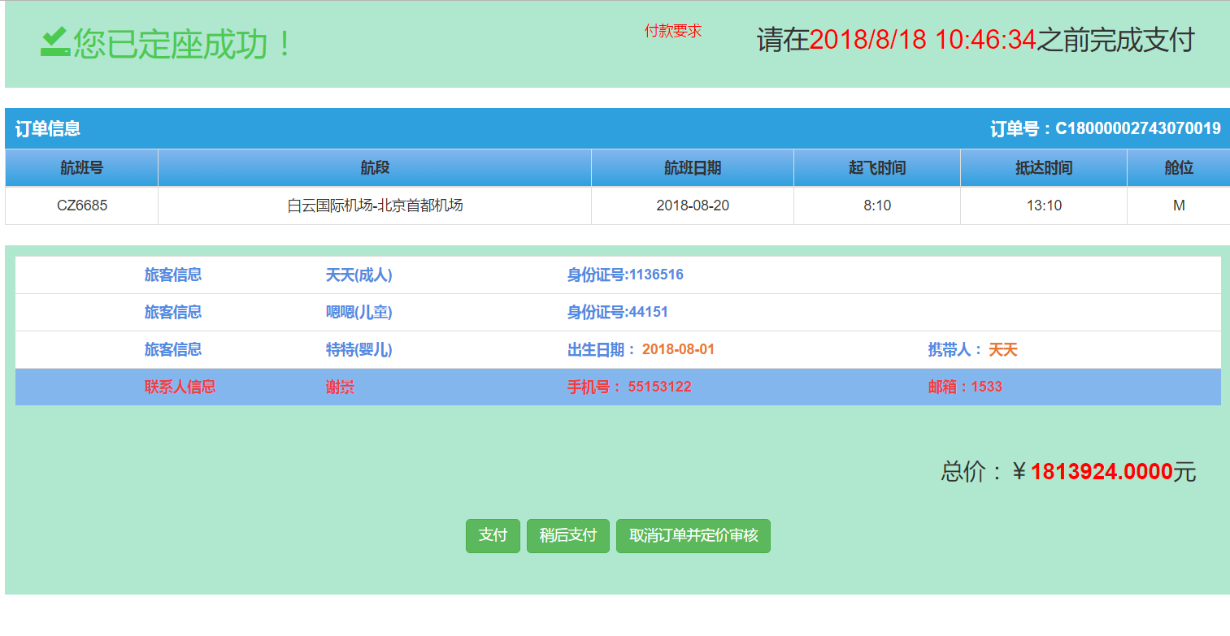Screen dimensions: 1230x636
Task: Select adult passenger 天天(成人)
Action: point(359,275)
